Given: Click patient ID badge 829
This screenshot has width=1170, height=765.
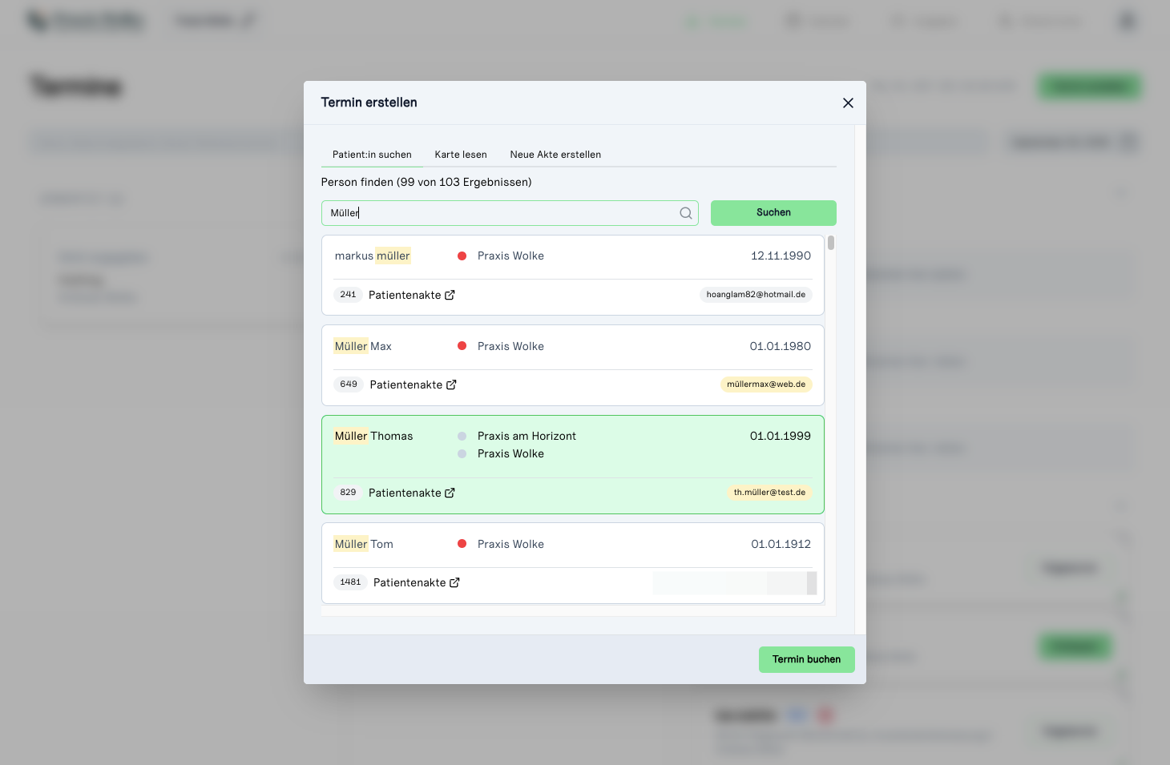Looking at the screenshot, I should click(348, 493).
